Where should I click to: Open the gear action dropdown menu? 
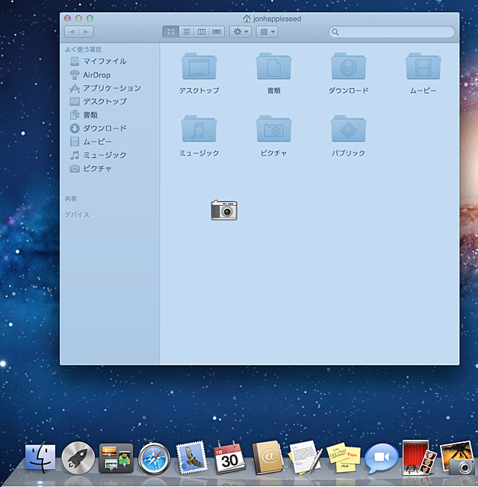(x=240, y=32)
